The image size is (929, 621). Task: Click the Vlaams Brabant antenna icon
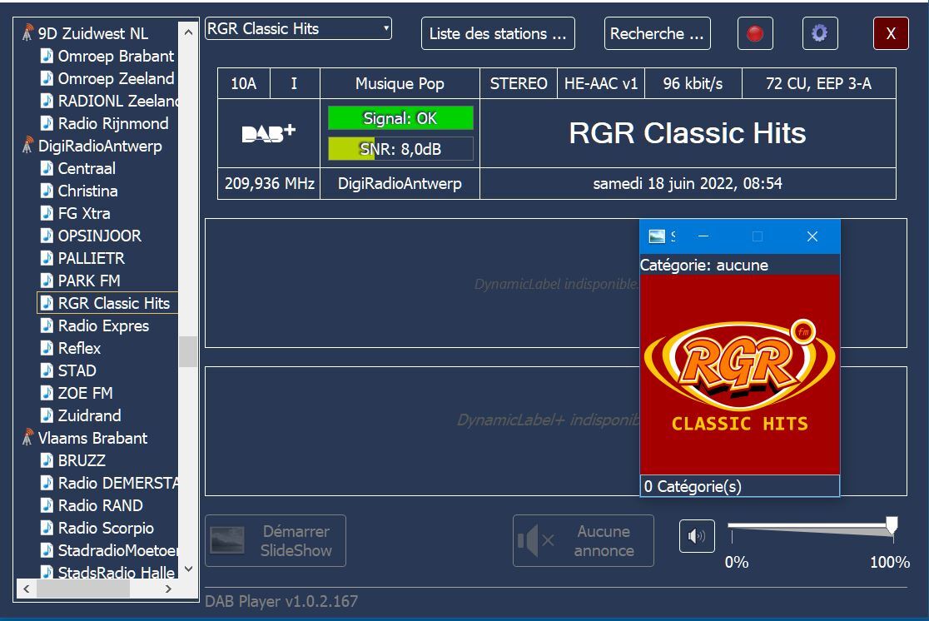coord(27,437)
